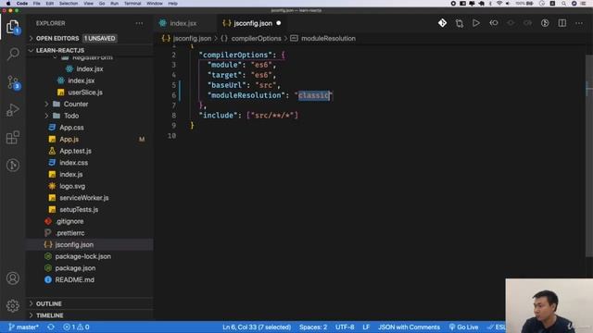Viewport: 593px width, 333px height.
Task: Click the Spotlight search icon in menu bar
Action: tap(564, 4)
